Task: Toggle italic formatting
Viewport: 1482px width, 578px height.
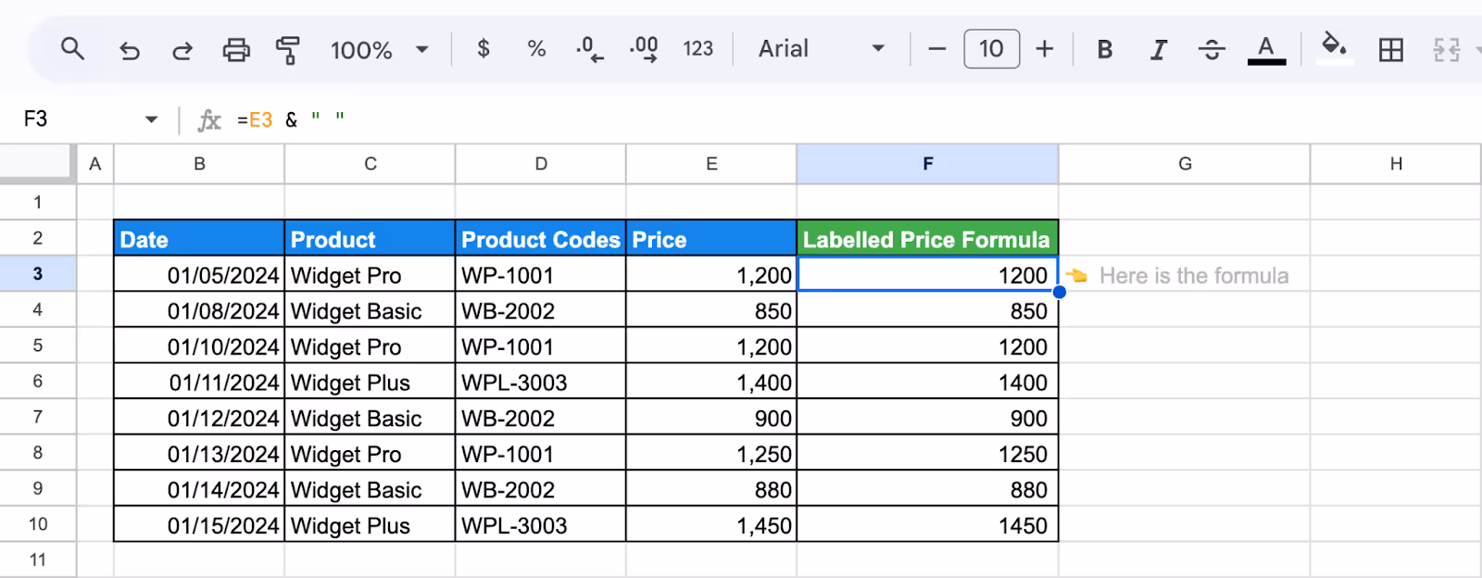Action: pyautogui.click(x=1158, y=50)
